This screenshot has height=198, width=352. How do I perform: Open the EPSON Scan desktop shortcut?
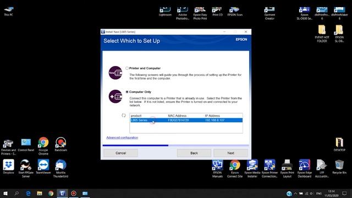[235, 12]
